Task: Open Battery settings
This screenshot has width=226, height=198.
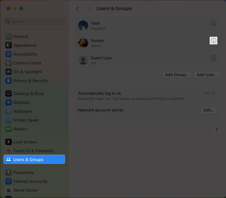Action: pos(34,129)
